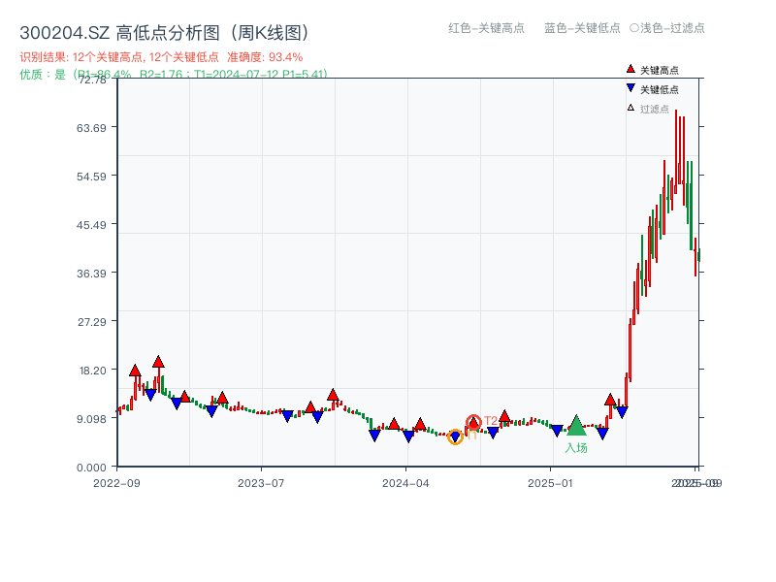This screenshot has height=582, width=776.
Task: Click the red triangle icon beside 关键高点 legend
Action: click(630, 69)
